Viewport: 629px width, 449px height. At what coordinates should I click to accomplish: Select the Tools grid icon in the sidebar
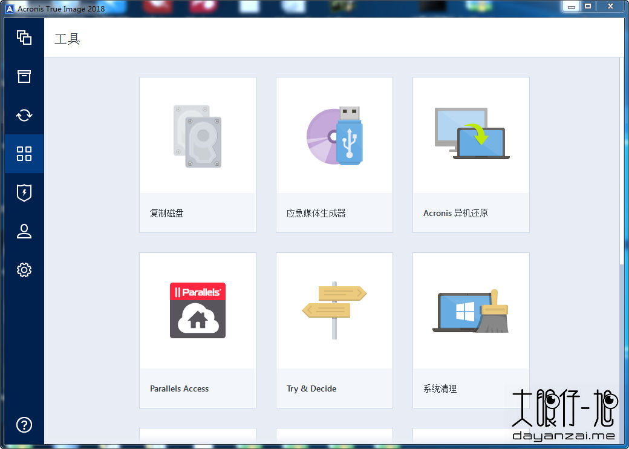tap(24, 154)
